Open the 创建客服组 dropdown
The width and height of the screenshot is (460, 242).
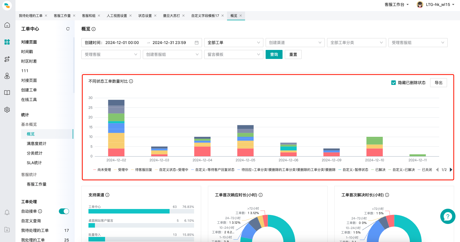pyautogui.click(x=172, y=54)
